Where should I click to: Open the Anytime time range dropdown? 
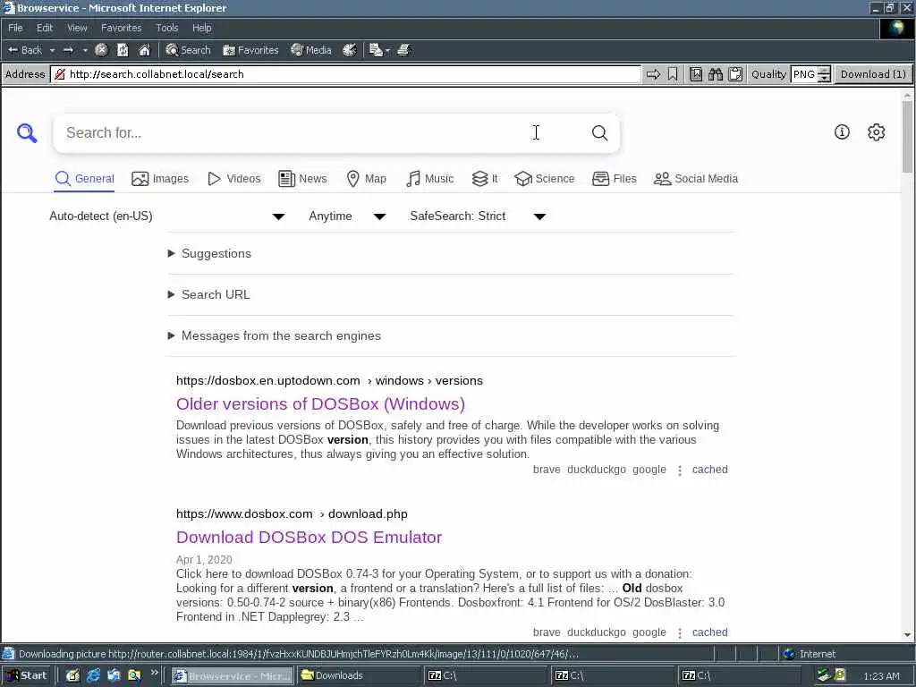tap(347, 216)
